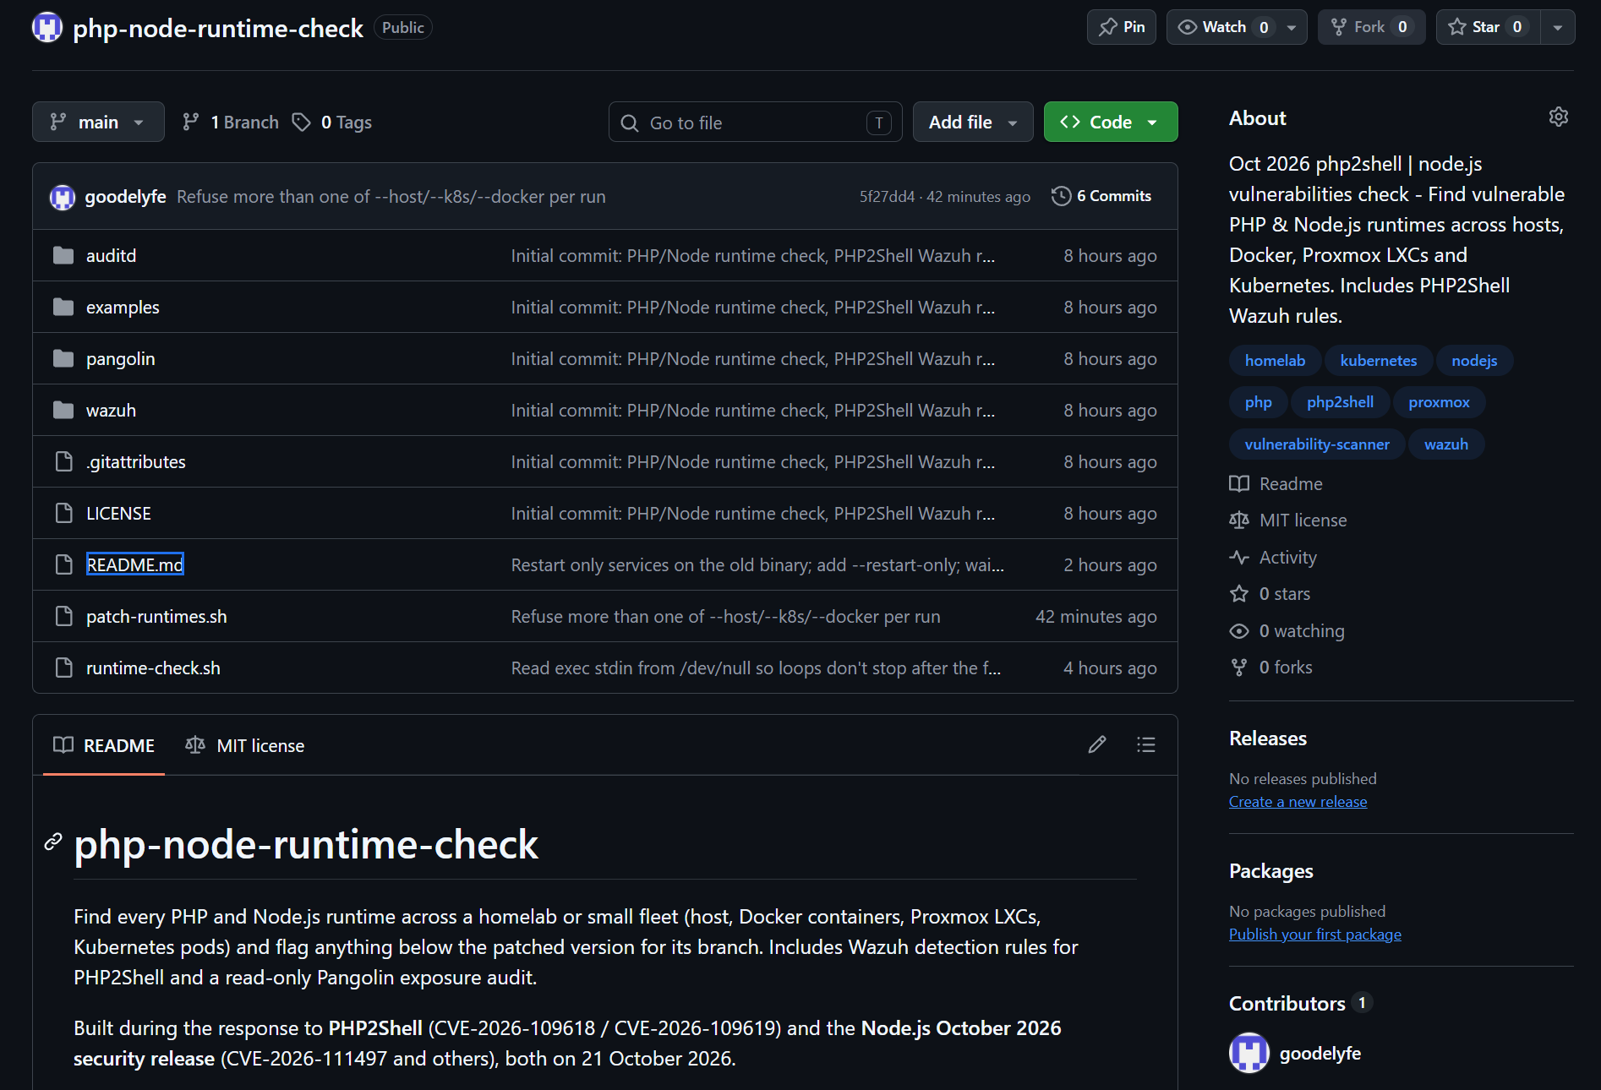Click the wazuh folder icon
1601x1090 pixels.
63,410
